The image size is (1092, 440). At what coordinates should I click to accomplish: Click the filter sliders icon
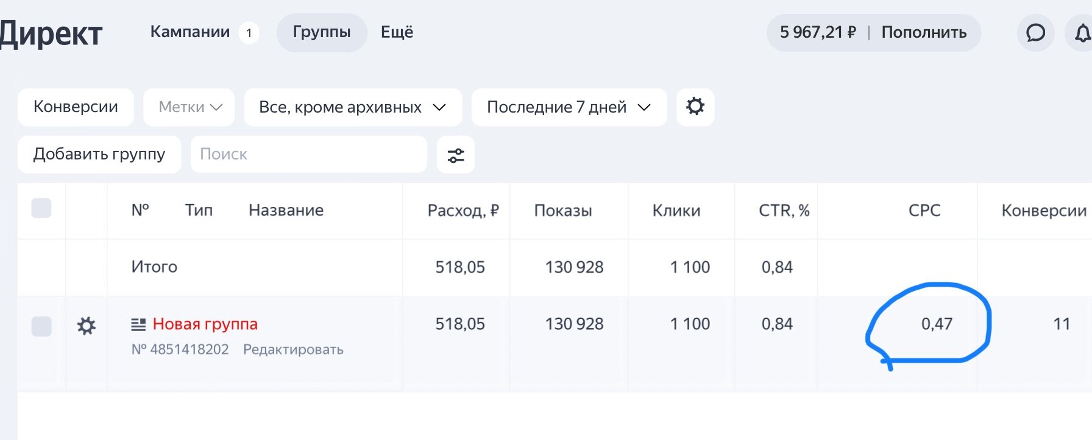click(x=456, y=155)
